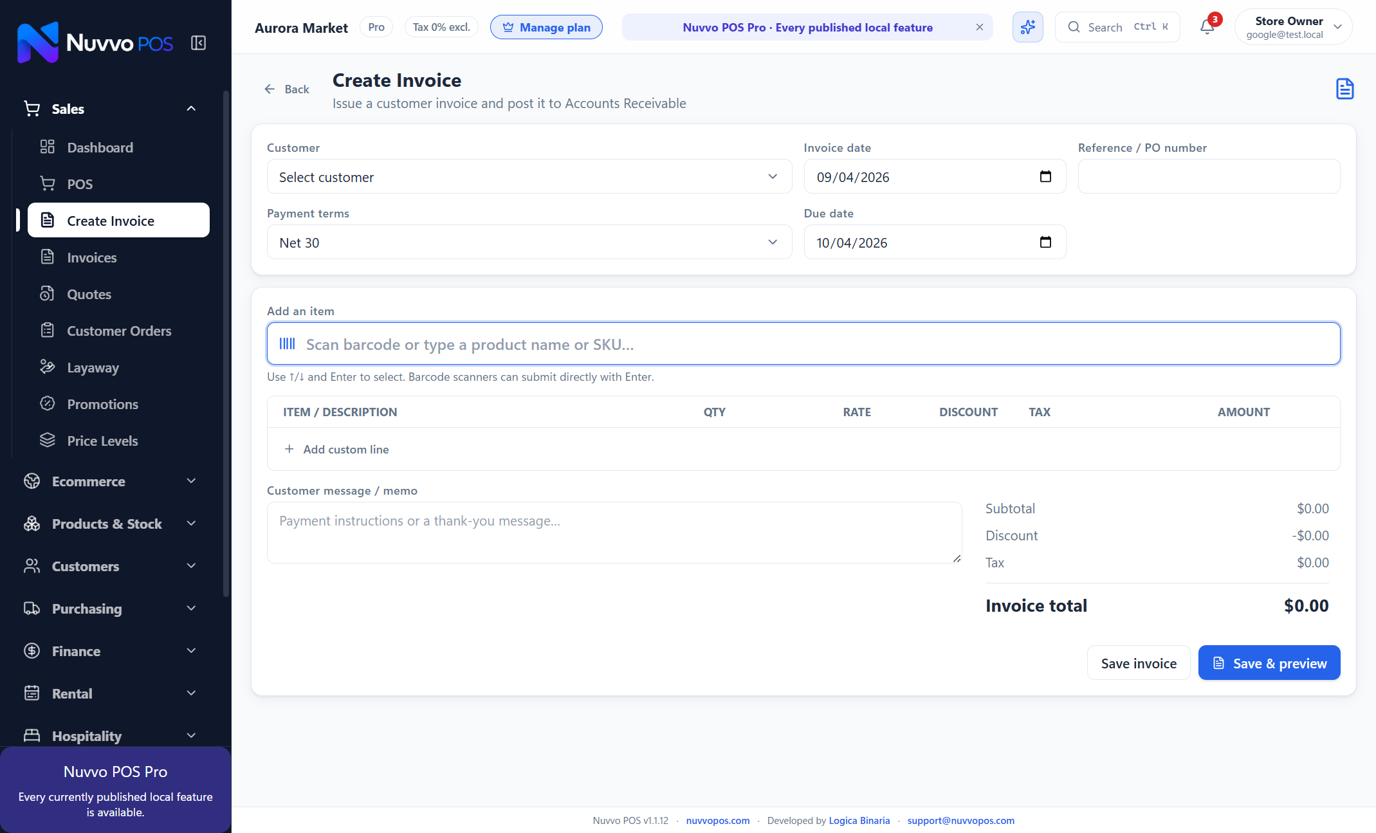Open Logica Binaria footer link

[859, 820]
